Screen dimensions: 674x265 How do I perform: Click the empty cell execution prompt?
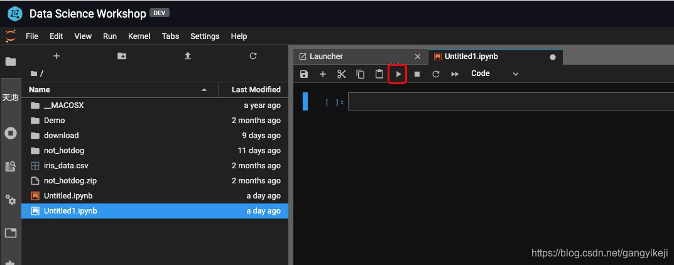pyautogui.click(x=334, y=102)
